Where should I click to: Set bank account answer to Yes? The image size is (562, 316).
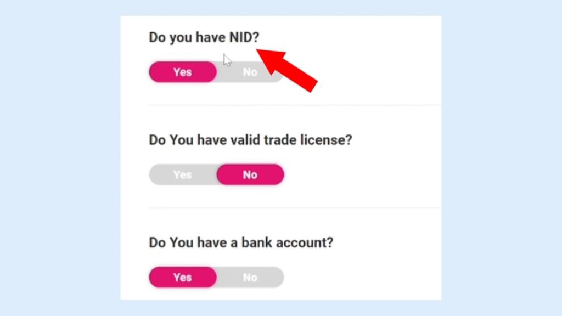(x=182, y=278)
